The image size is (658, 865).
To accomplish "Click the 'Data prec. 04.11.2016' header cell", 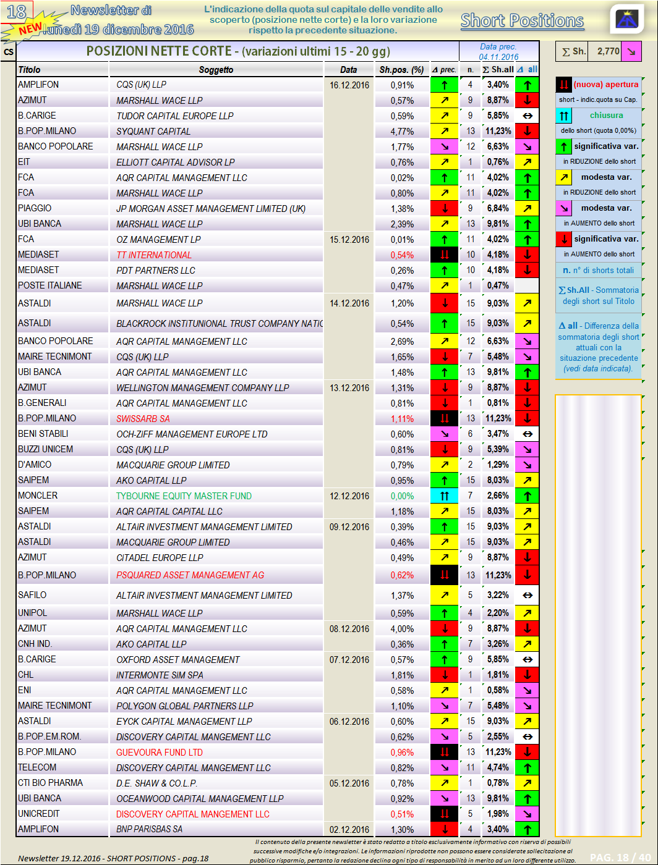I will 498,52.
